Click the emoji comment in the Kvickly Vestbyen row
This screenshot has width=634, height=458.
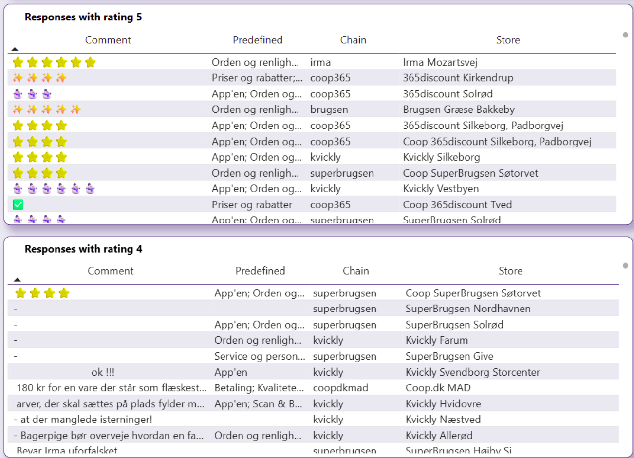coord(54,189)
